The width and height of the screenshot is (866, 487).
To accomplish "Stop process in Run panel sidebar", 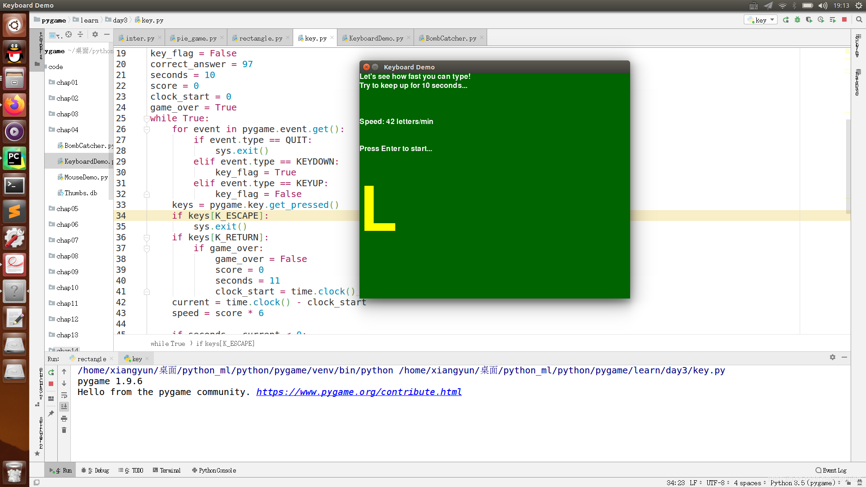I will pyautogui.click(x=51, y=384).
